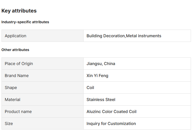The image size is (193, 138).
Task: Click the "Xin Yi Feng" brand value
Action: click(x=97, y=76)
